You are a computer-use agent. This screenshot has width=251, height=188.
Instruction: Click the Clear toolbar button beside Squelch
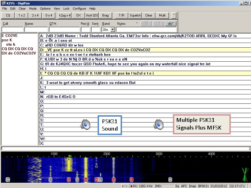pyautogui.click(x=149, y=15)
